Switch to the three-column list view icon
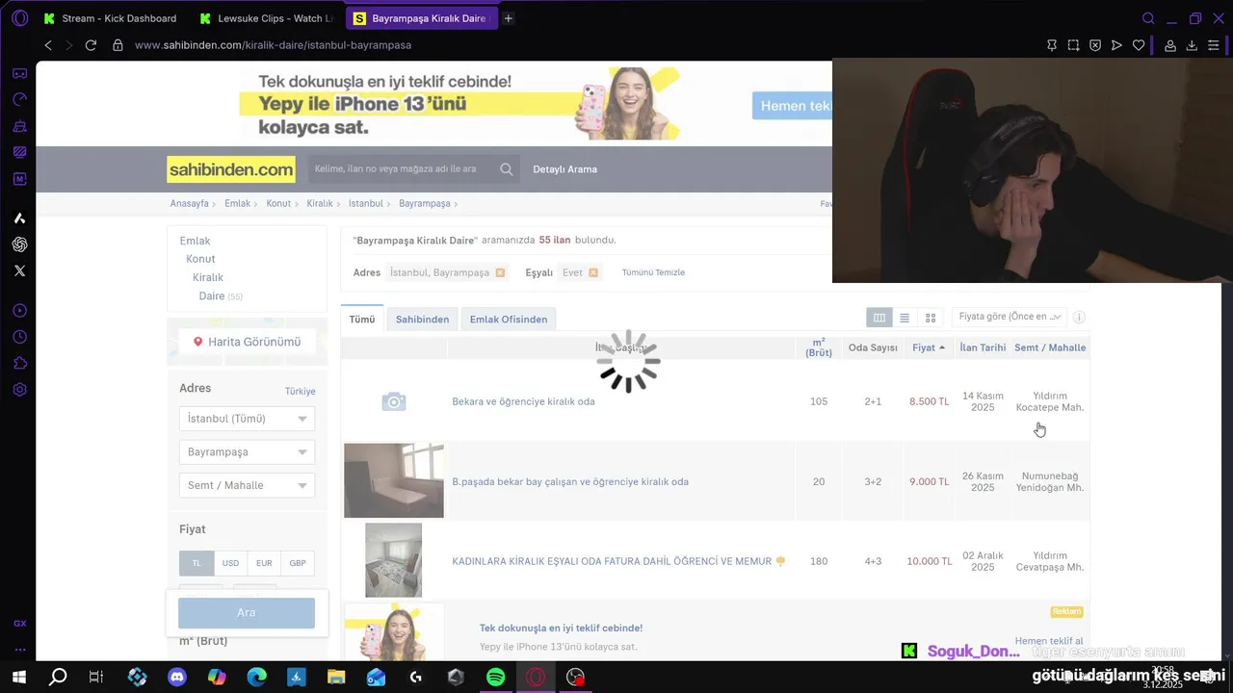The width and height of the screenshot is (1233, 693). [x=879, y=318]
